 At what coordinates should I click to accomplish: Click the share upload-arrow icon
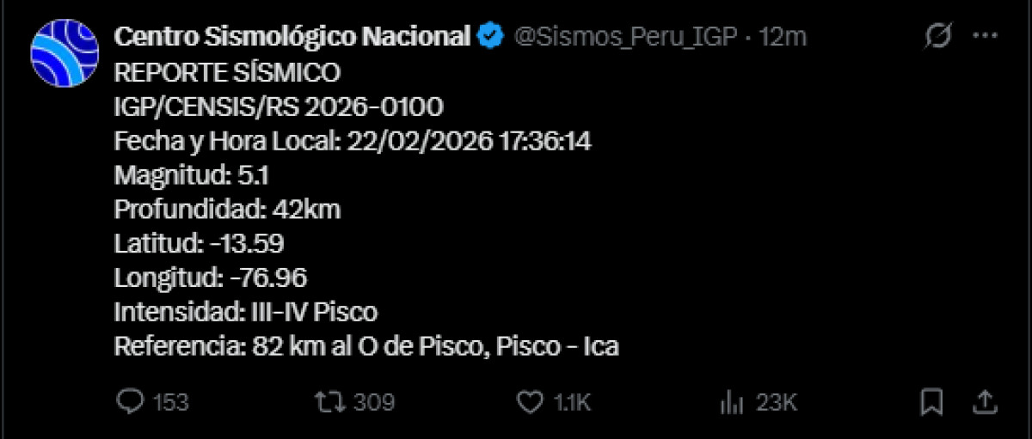pyautogui.click(x=986, y=401)
